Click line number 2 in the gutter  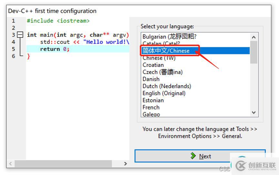[14, 28]
